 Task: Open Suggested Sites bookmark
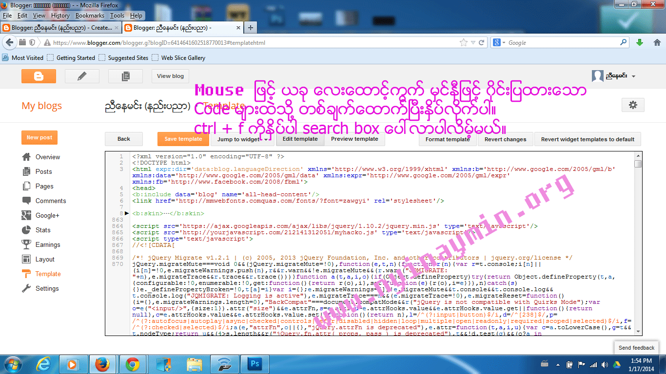pos(123,57)
